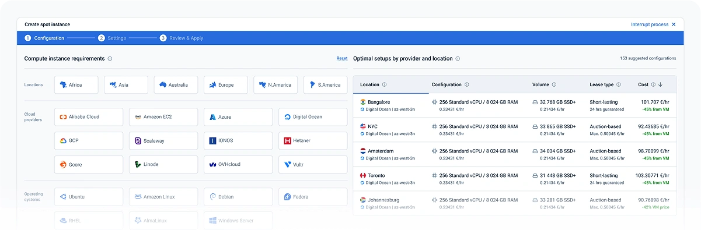Select the S.America location filter

pyautogui.click(x=325, y=85)
